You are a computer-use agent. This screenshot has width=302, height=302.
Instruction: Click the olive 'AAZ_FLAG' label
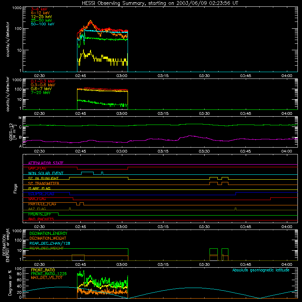point(37,209)
